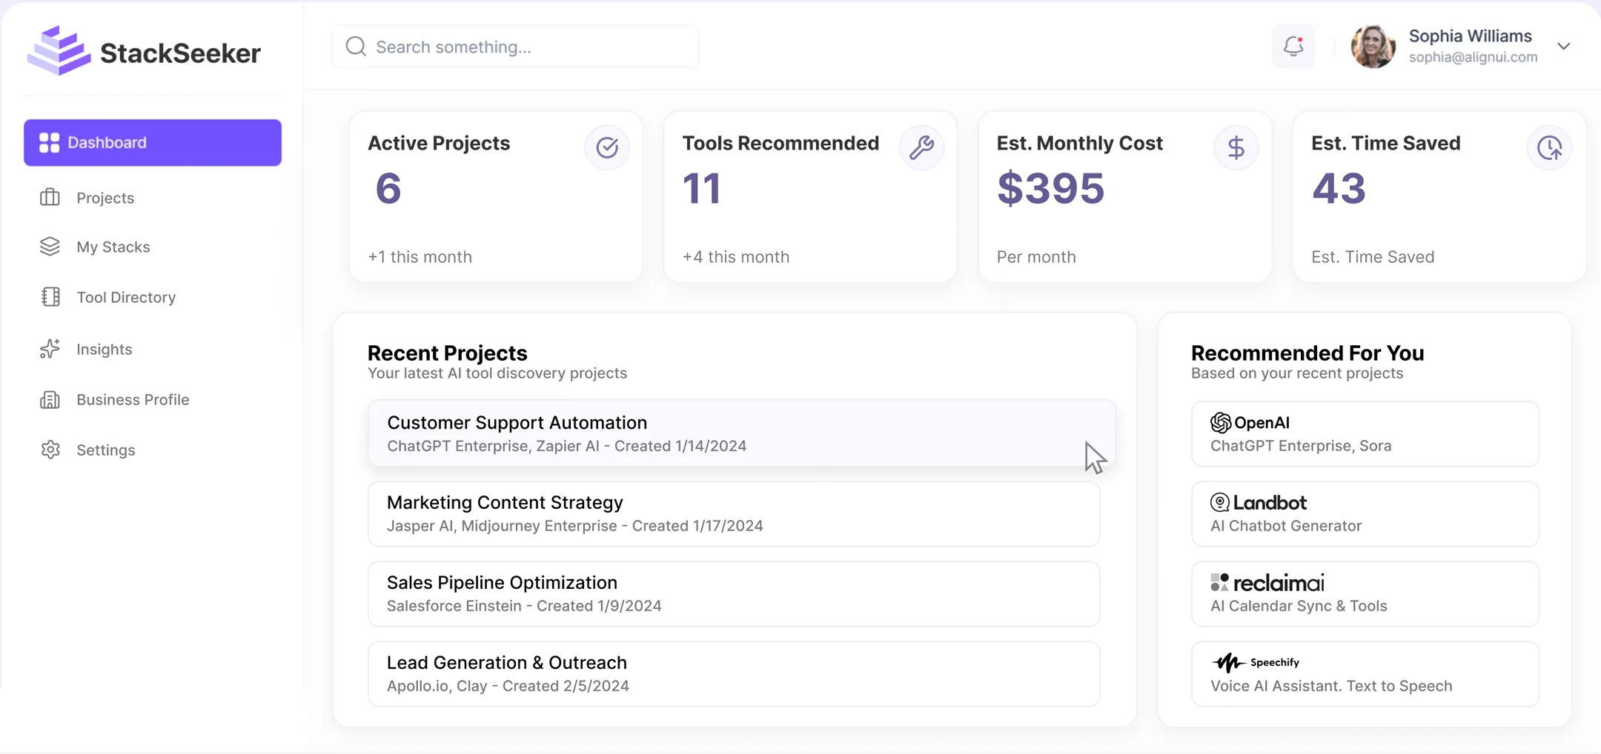This screenshot has width=1601, height=754.
Task: Click the dollar icon on Est. Monthly Cost card
Action: 1236,147
